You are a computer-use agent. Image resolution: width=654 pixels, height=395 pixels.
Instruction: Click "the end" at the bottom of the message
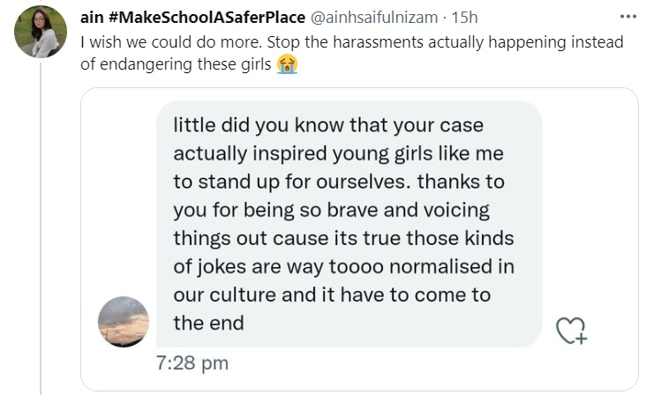click(x=208, y=323)
